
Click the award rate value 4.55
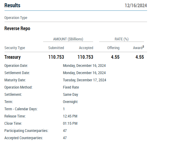click(140, 57)
